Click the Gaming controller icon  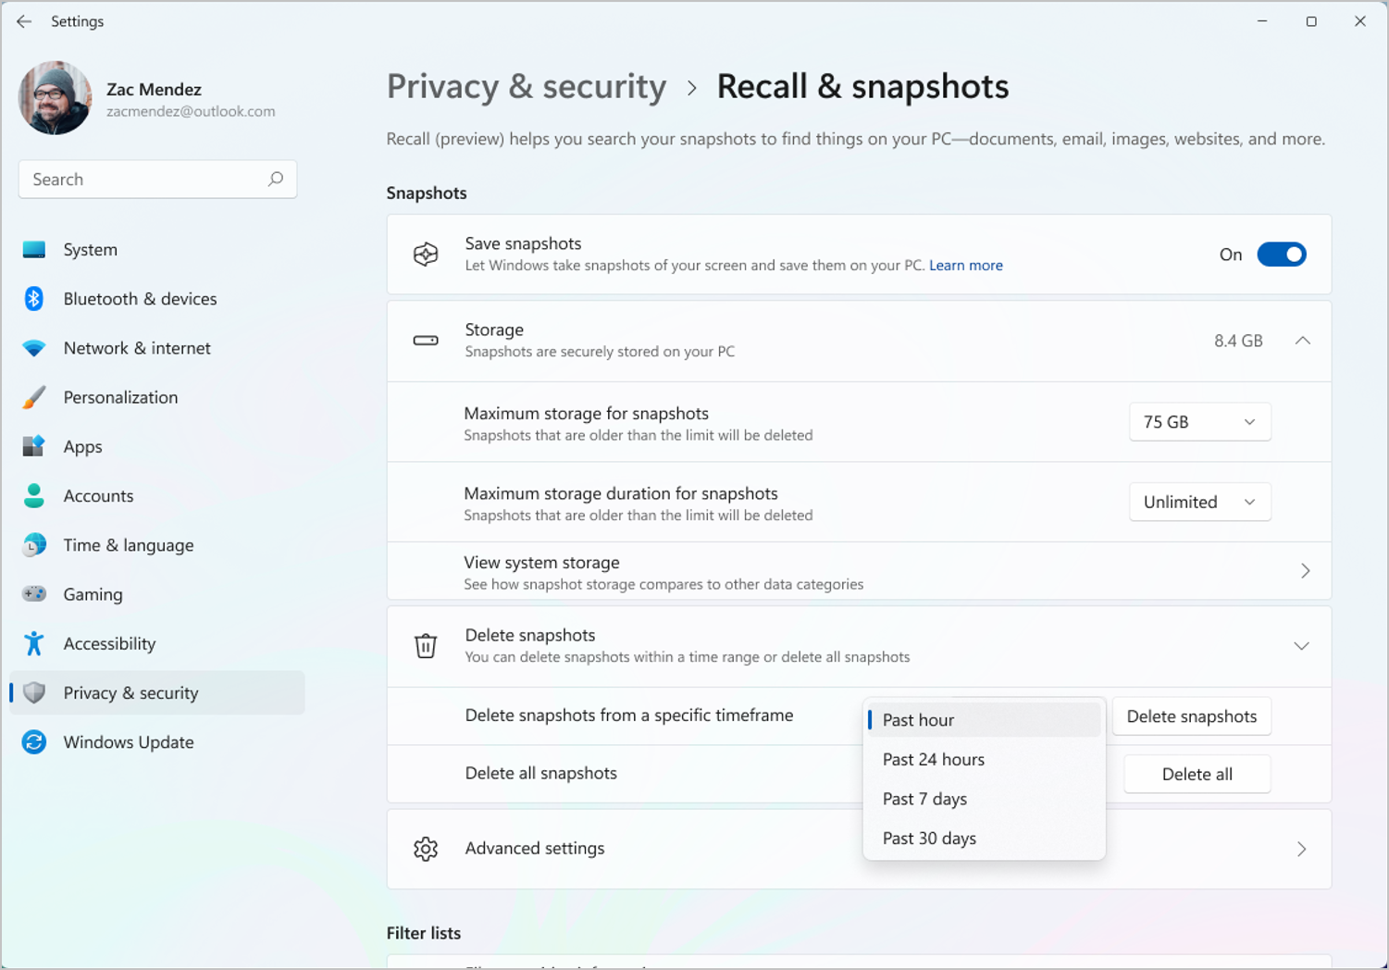[34, 593]
